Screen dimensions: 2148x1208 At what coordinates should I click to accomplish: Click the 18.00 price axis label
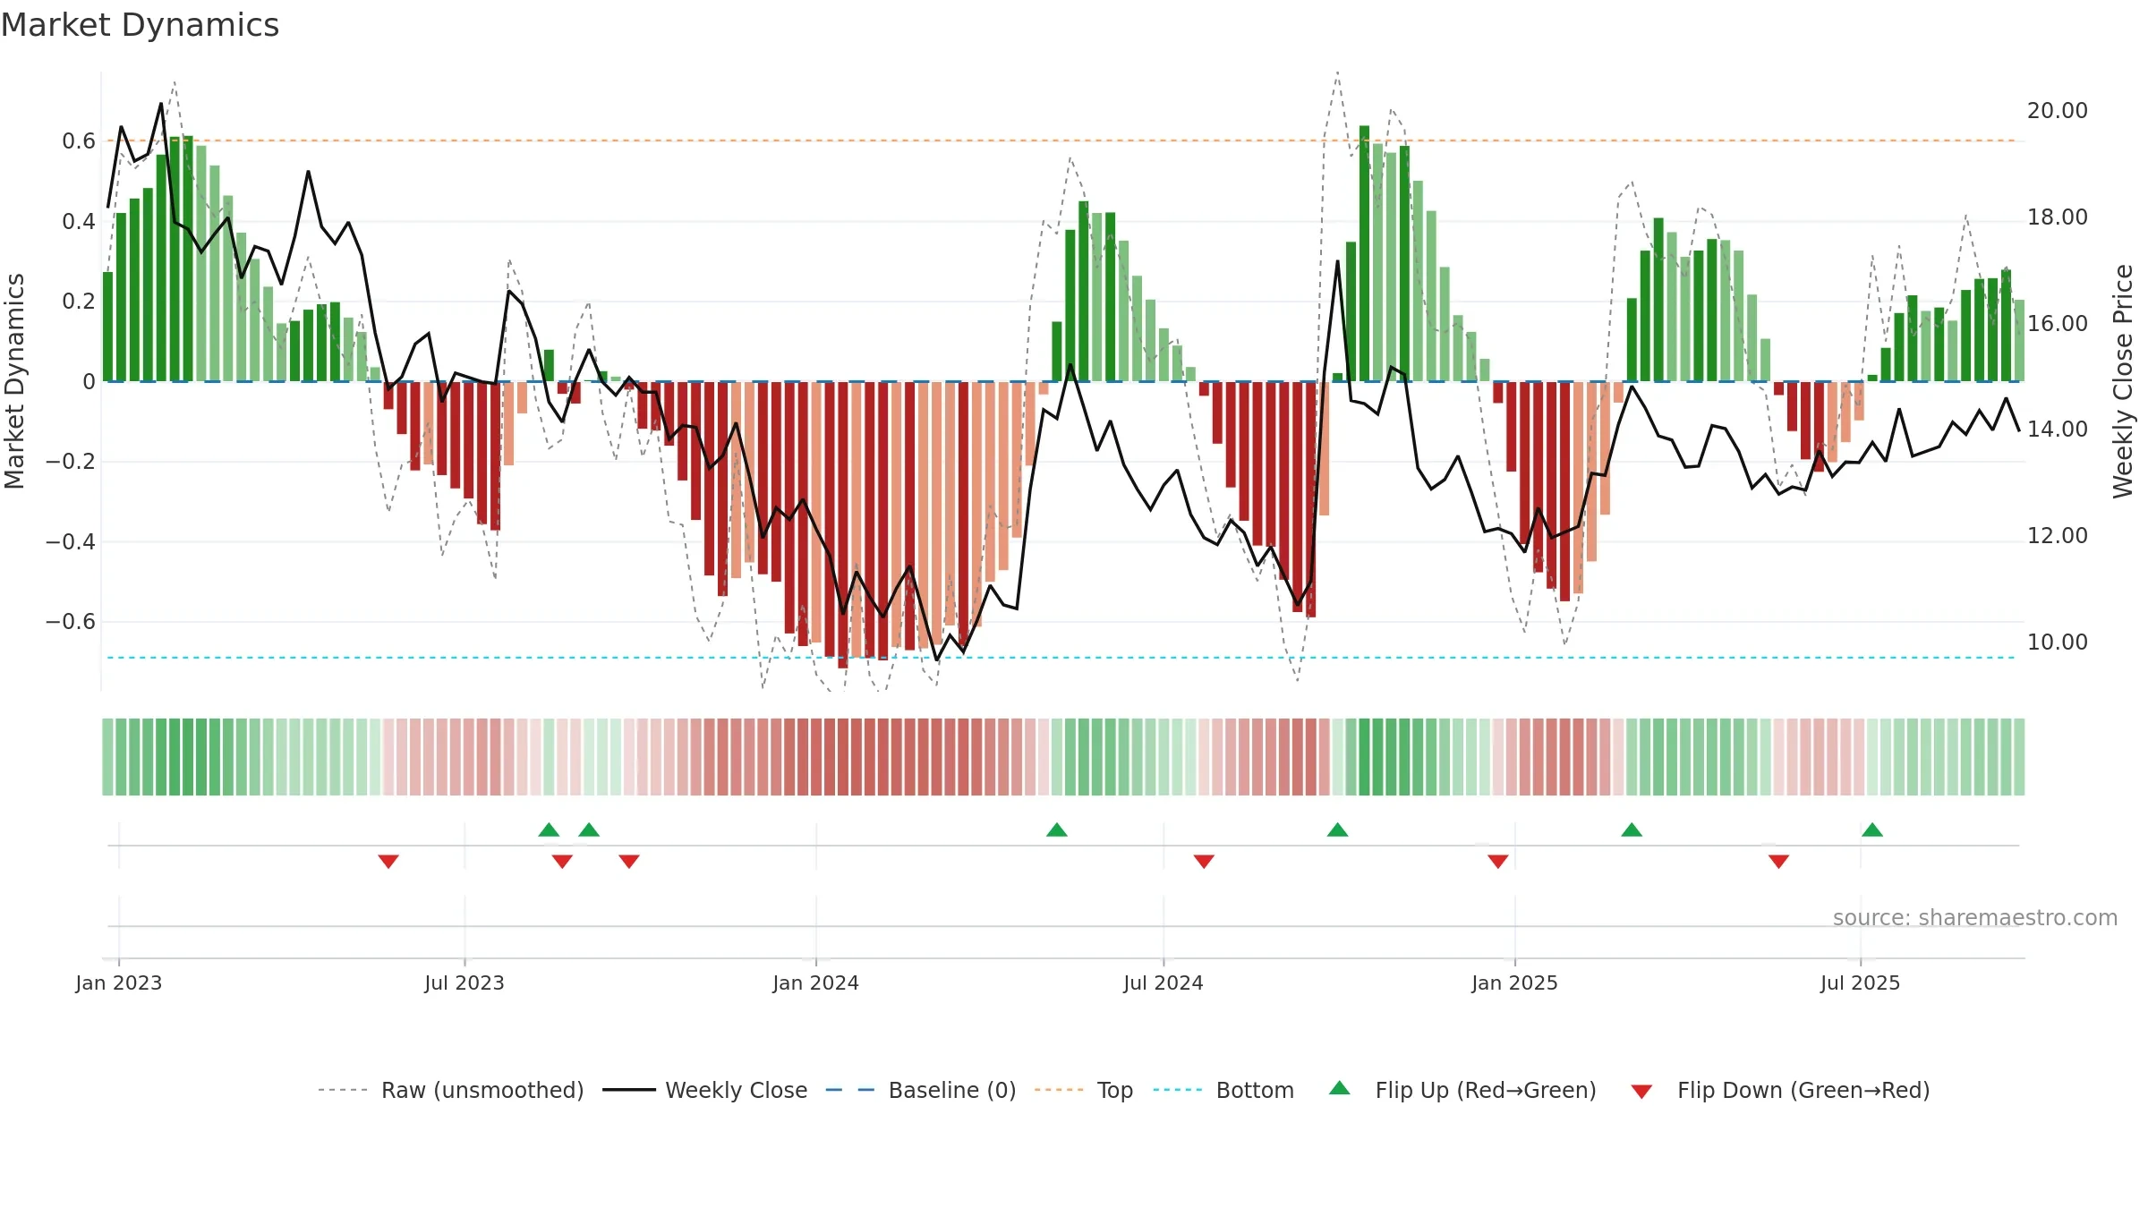[2058, 217]
